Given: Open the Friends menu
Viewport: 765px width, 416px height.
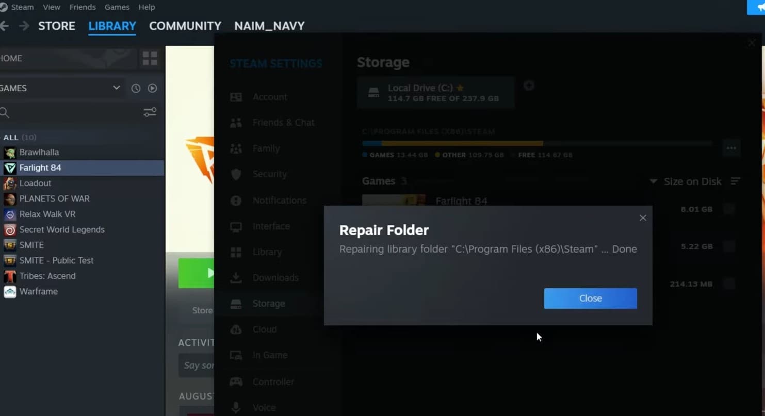Looking at the screenshot, I should (x=83, y=7).
